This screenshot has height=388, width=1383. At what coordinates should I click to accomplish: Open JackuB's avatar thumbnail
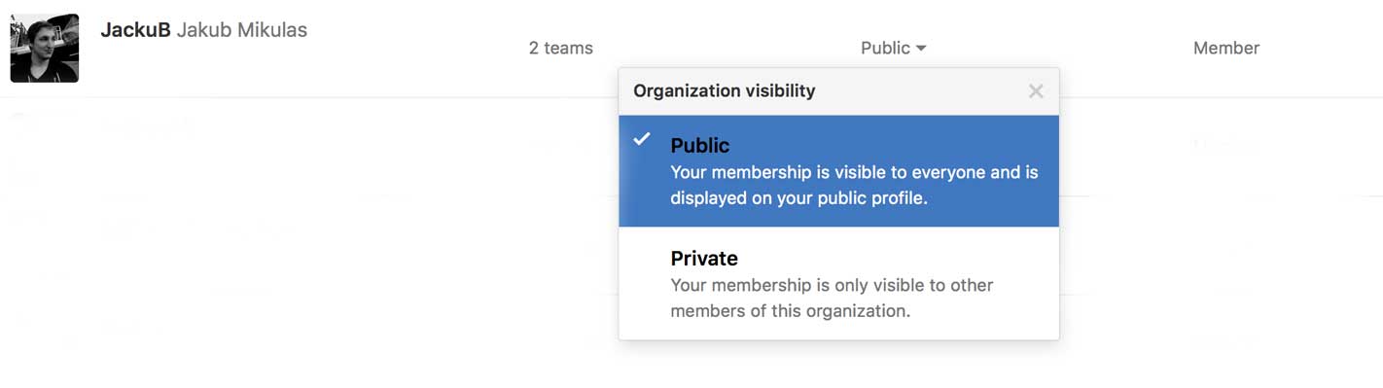[x=45, y=48]
